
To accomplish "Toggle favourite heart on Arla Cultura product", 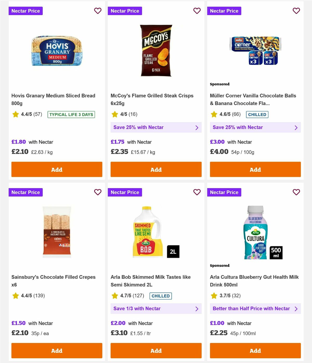I will (296, 192).
